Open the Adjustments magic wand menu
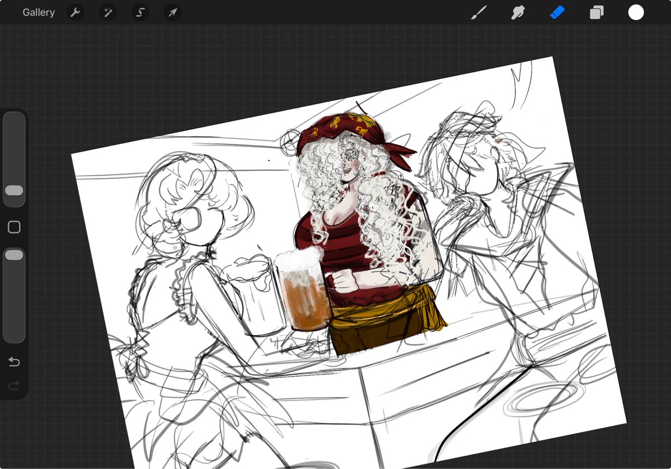 click(108, 12)
